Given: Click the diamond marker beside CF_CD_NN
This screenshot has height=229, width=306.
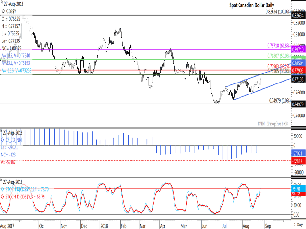Looking at the screenshot, I should click(x=2, y=140).
